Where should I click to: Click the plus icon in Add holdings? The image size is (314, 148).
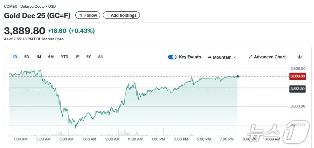[108, 15]
